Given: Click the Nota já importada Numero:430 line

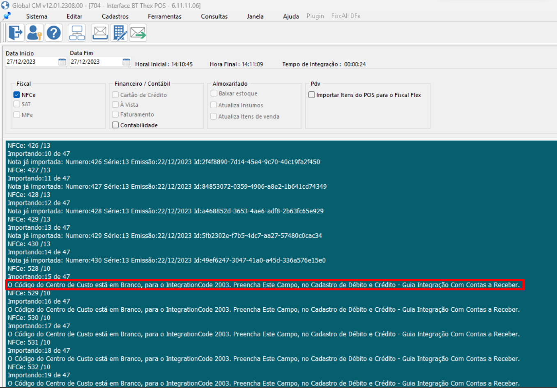Looking at the screenshot, I should coord(167,260).
